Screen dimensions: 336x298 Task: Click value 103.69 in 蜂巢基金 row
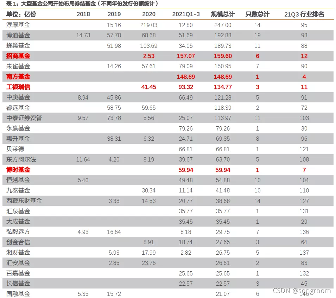click(149, 46)
